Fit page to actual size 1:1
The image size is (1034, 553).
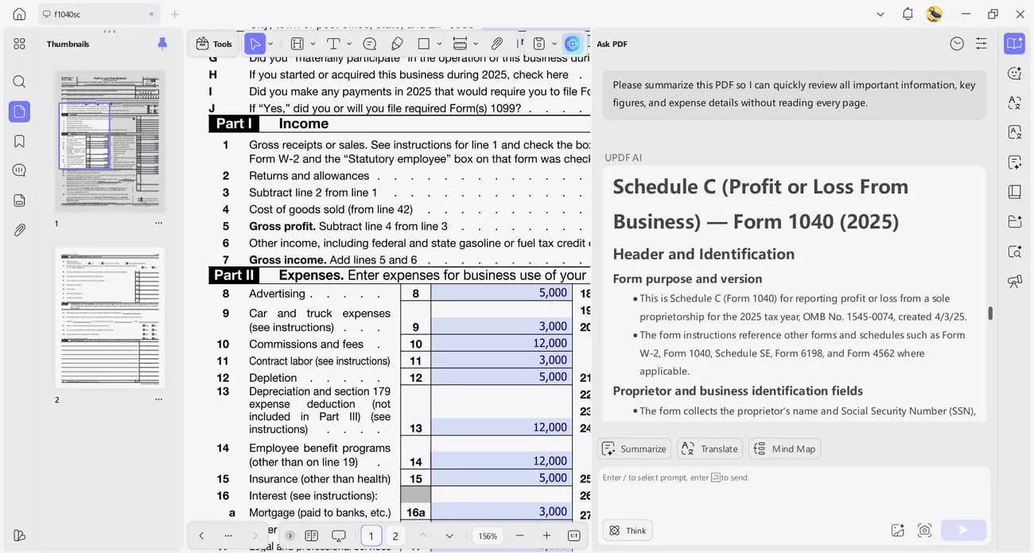coord(573,535)
